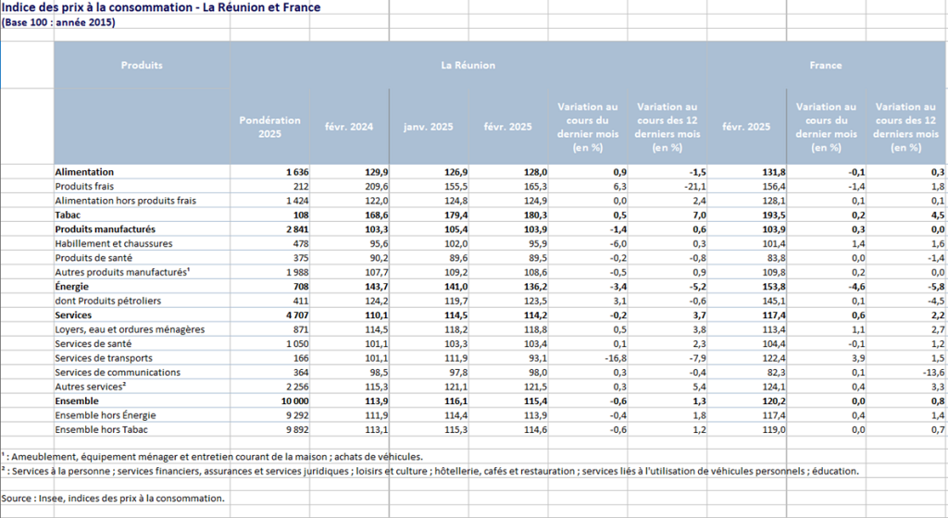Click 'Loyers, eau et ordures ménagères' label
Viewport: 948px width, 518px height.
(130, 329)
